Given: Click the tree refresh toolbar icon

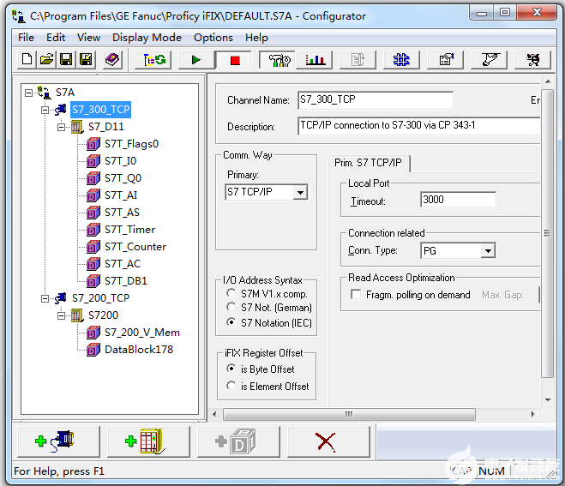Looking at the screenshot, I should point(154,59).
